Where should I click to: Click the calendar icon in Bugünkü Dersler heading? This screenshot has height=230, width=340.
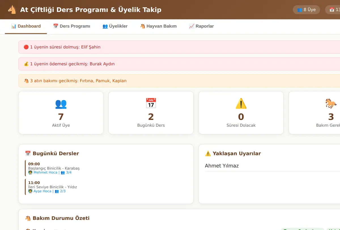28,153
